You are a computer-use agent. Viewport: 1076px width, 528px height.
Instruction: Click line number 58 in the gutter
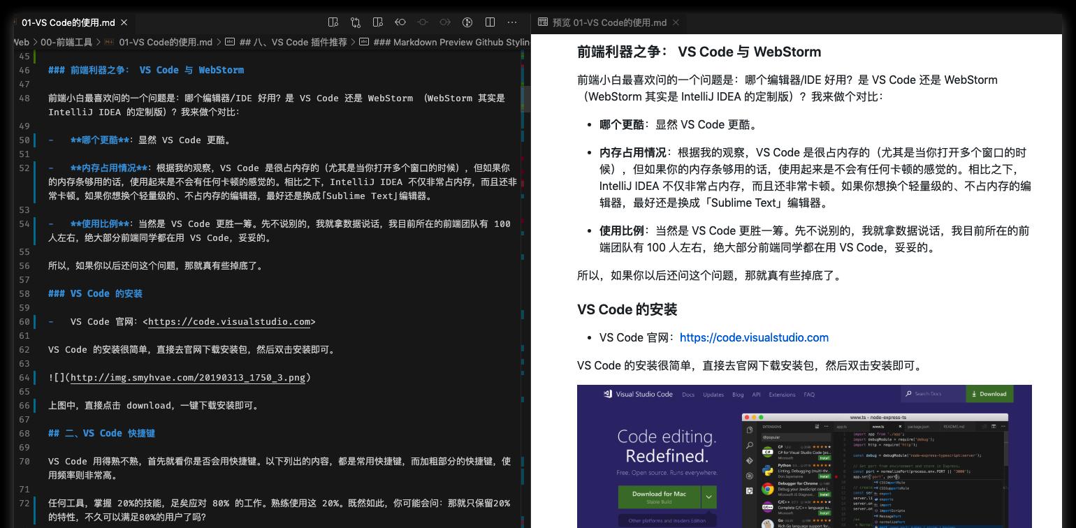[x=25, y=293]
